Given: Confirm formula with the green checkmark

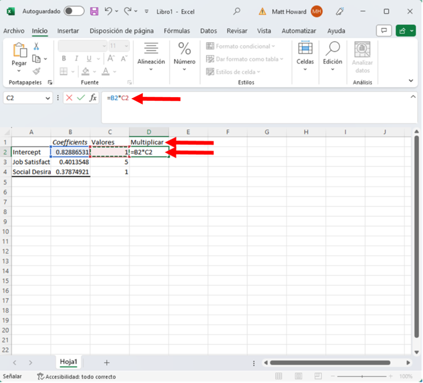Looking at the screenshot, I should coord(80,98).
